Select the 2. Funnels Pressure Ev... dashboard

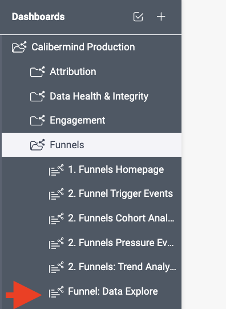point(121,243)
